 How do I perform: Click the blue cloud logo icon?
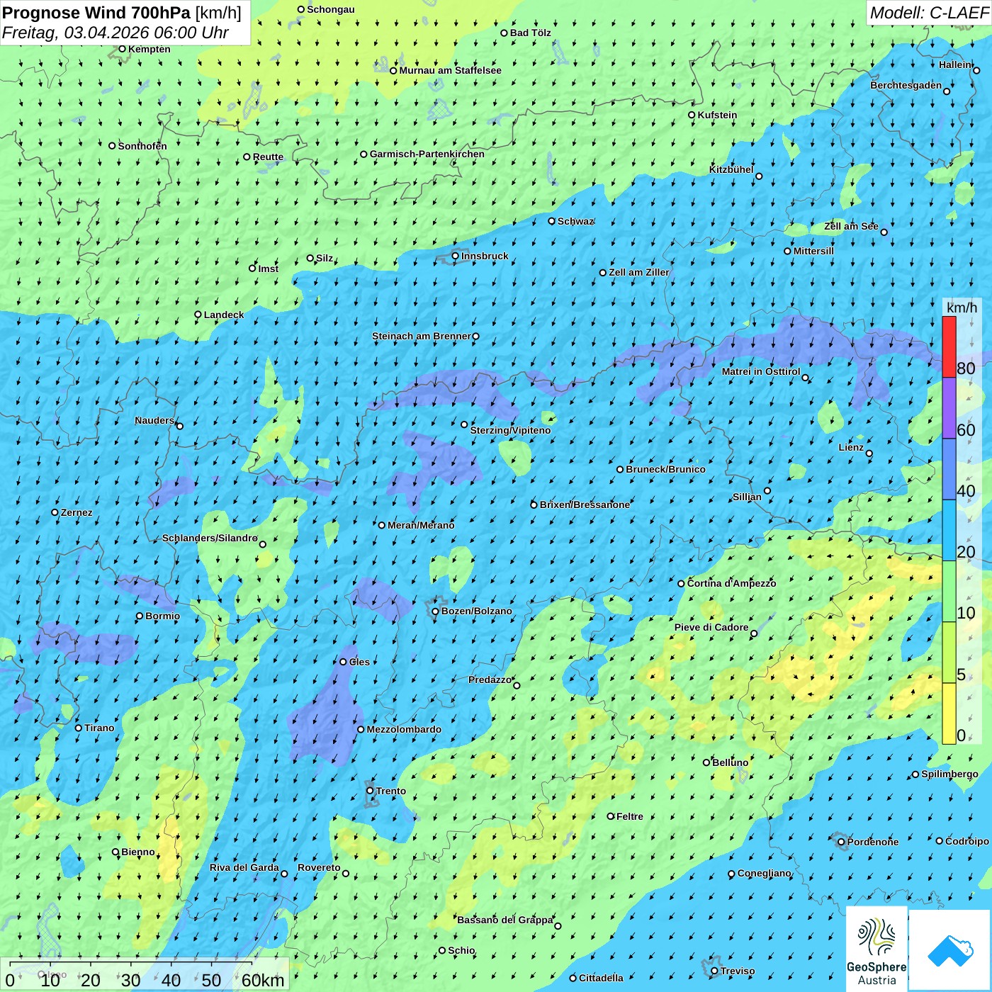(950, 950)
